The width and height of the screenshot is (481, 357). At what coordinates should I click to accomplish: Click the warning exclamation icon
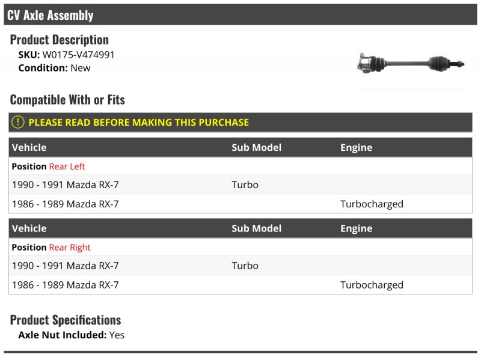pos(18,122)
